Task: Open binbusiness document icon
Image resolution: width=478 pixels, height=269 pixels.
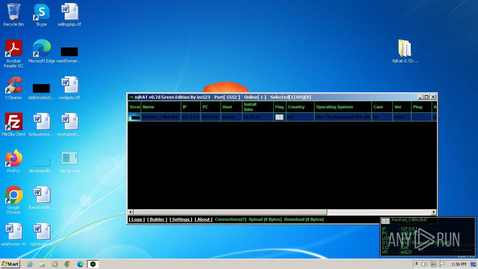Action: 41,125
